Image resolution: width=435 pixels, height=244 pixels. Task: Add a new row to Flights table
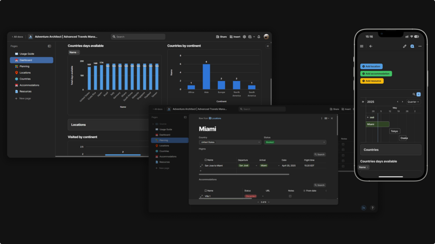pos(200,171)
